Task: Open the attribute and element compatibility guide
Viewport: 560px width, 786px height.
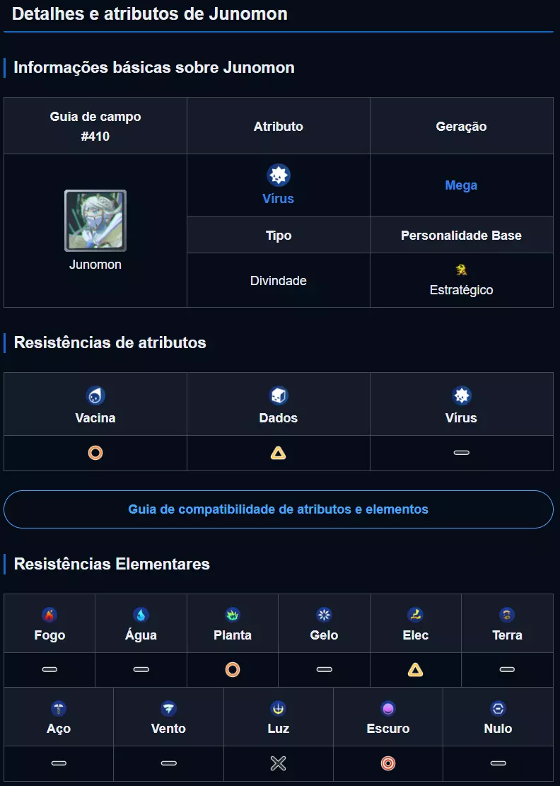Action: pos(278,509)
